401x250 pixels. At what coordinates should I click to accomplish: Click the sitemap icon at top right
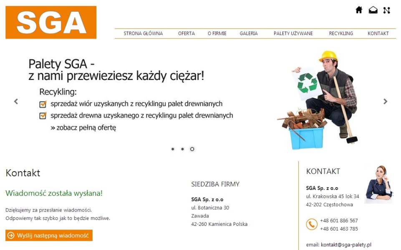point(387,10)
